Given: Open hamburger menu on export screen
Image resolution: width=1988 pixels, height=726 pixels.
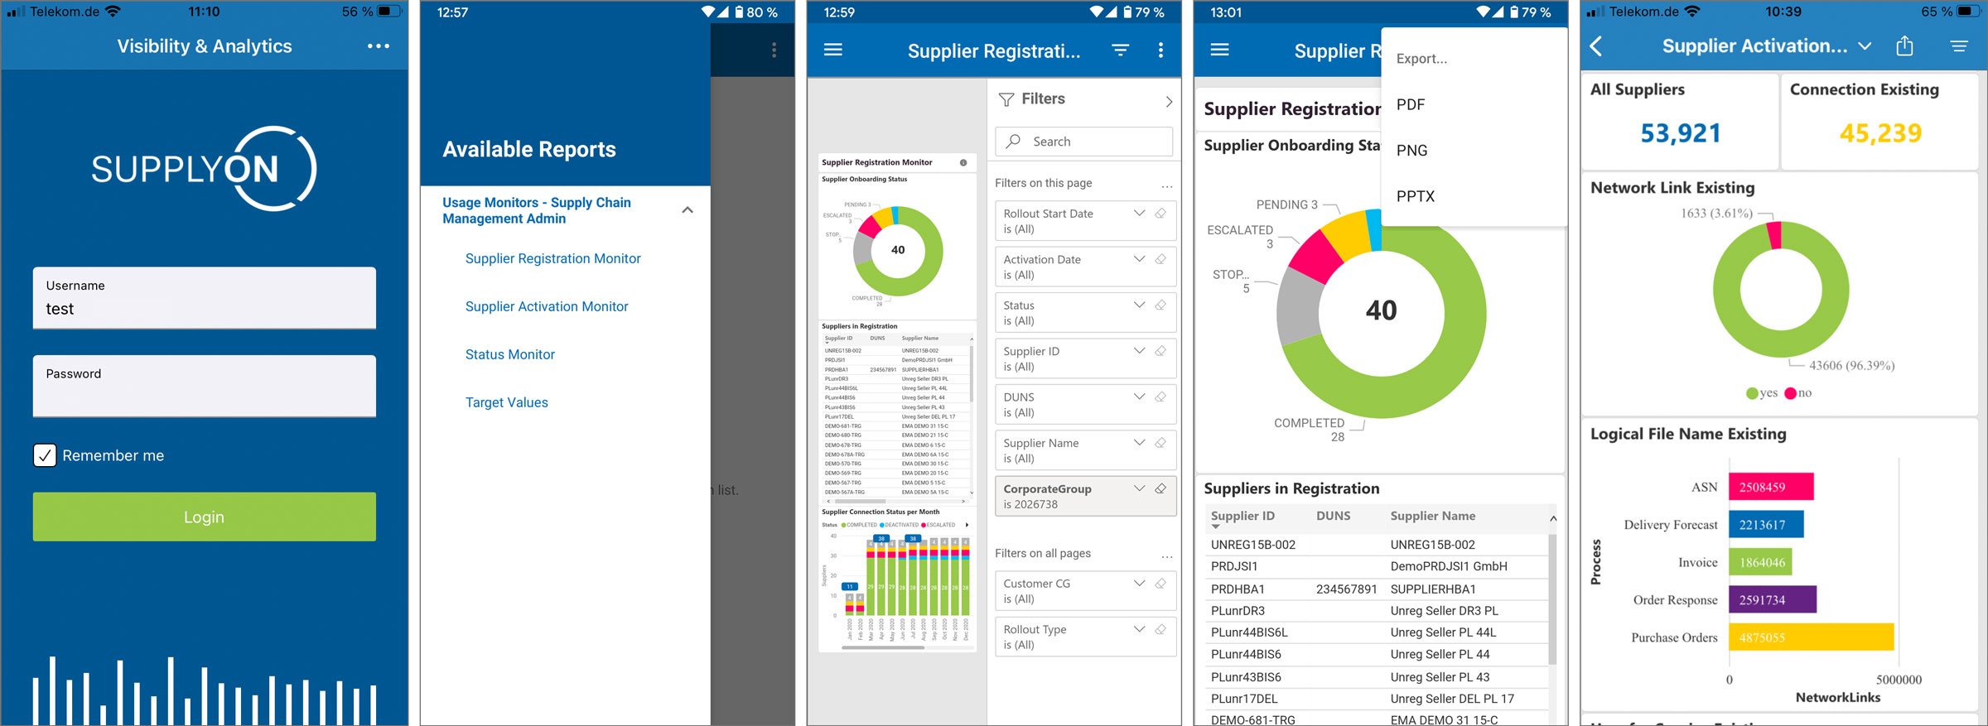Looking at the screenshot, I should (1219, 50).
